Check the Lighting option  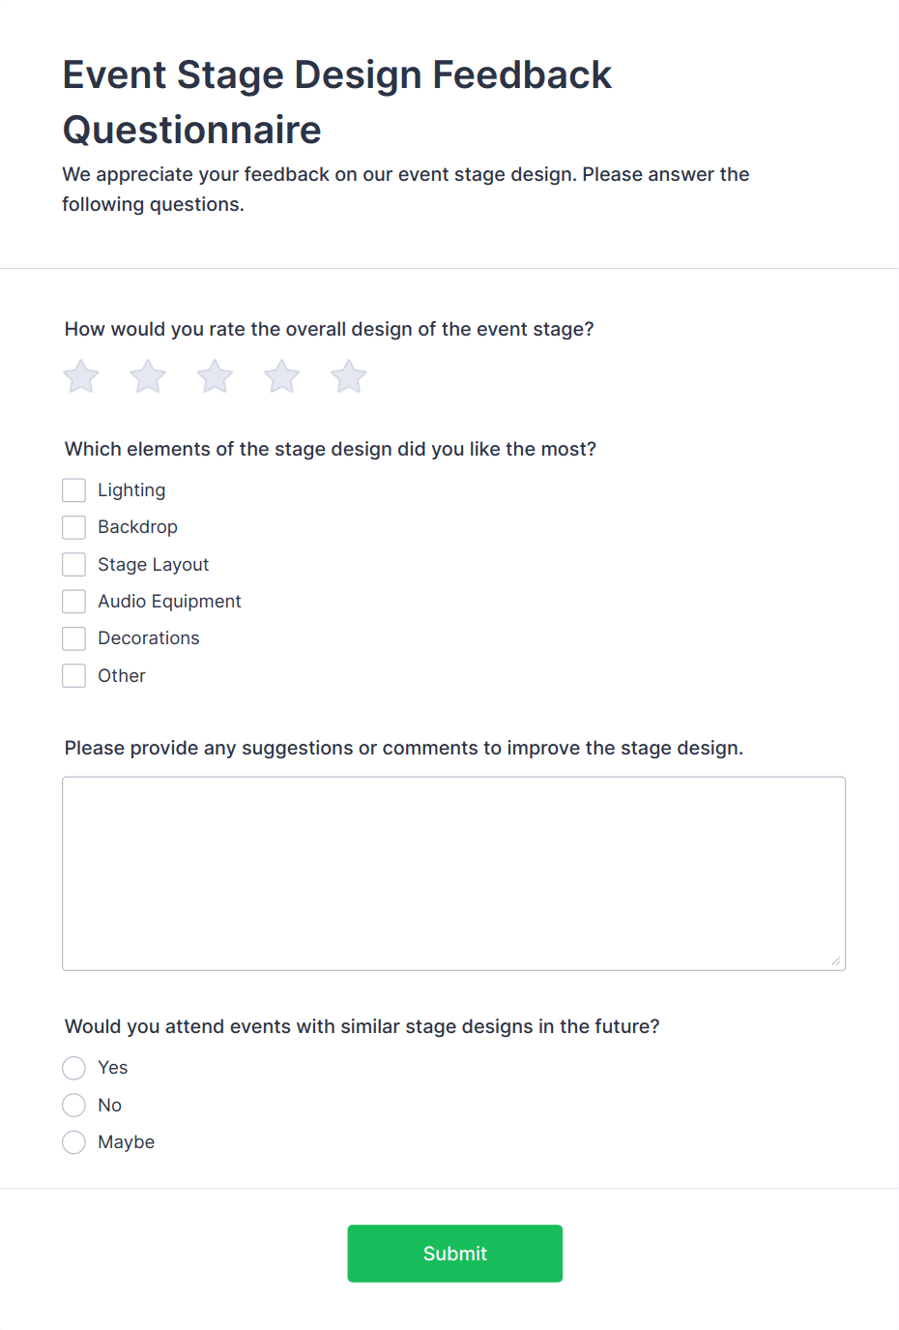point(73,489)
